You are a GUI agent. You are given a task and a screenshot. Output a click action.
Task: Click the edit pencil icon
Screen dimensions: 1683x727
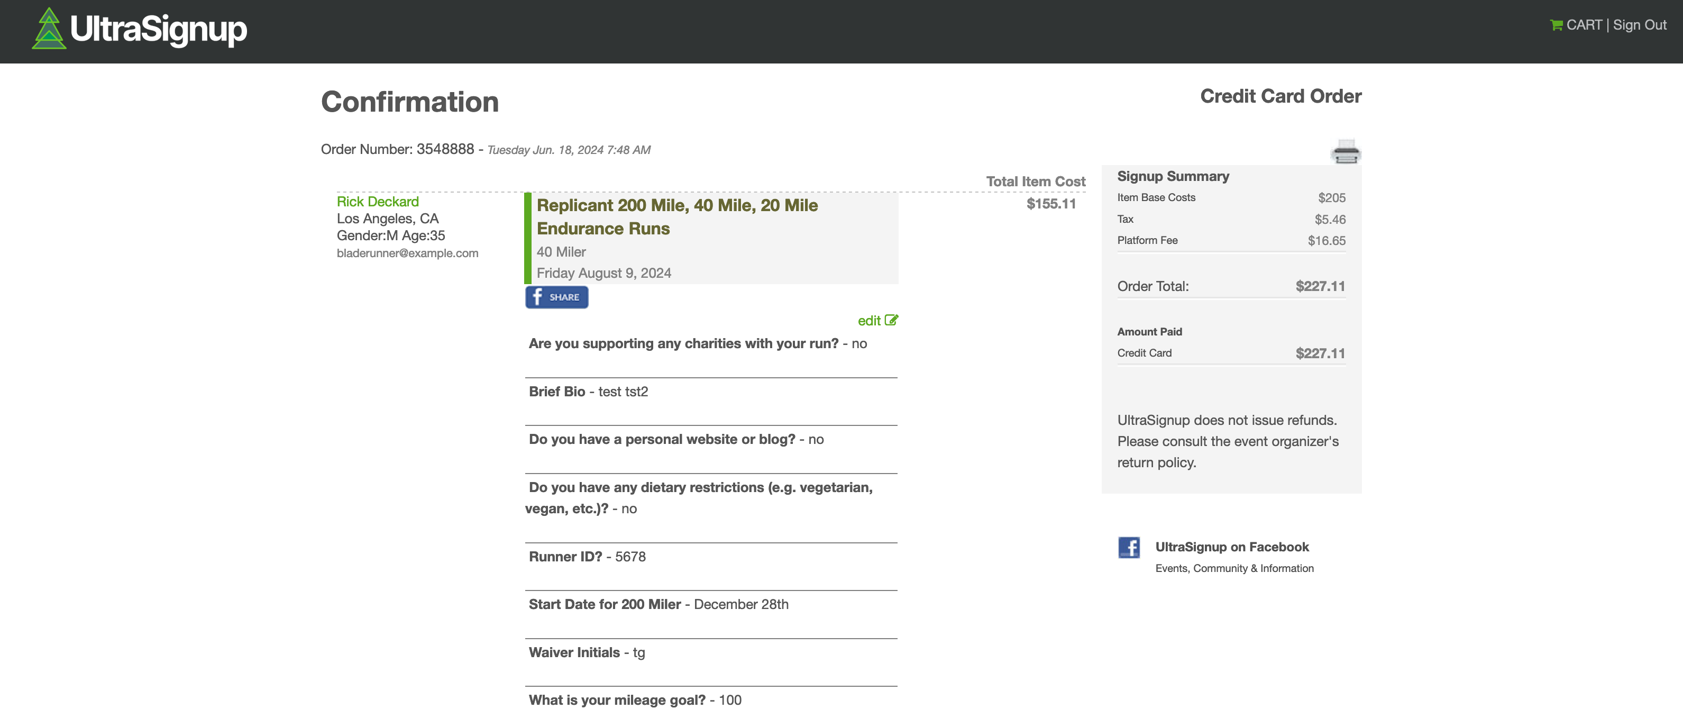[891, 320]
